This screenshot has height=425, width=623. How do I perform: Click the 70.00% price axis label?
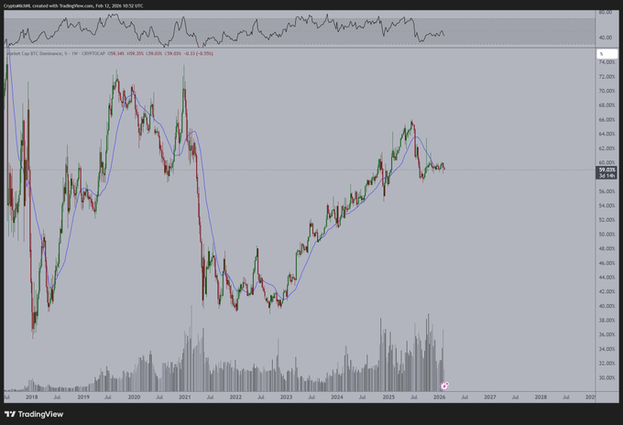pyautogui.click(x=607, y=91)
